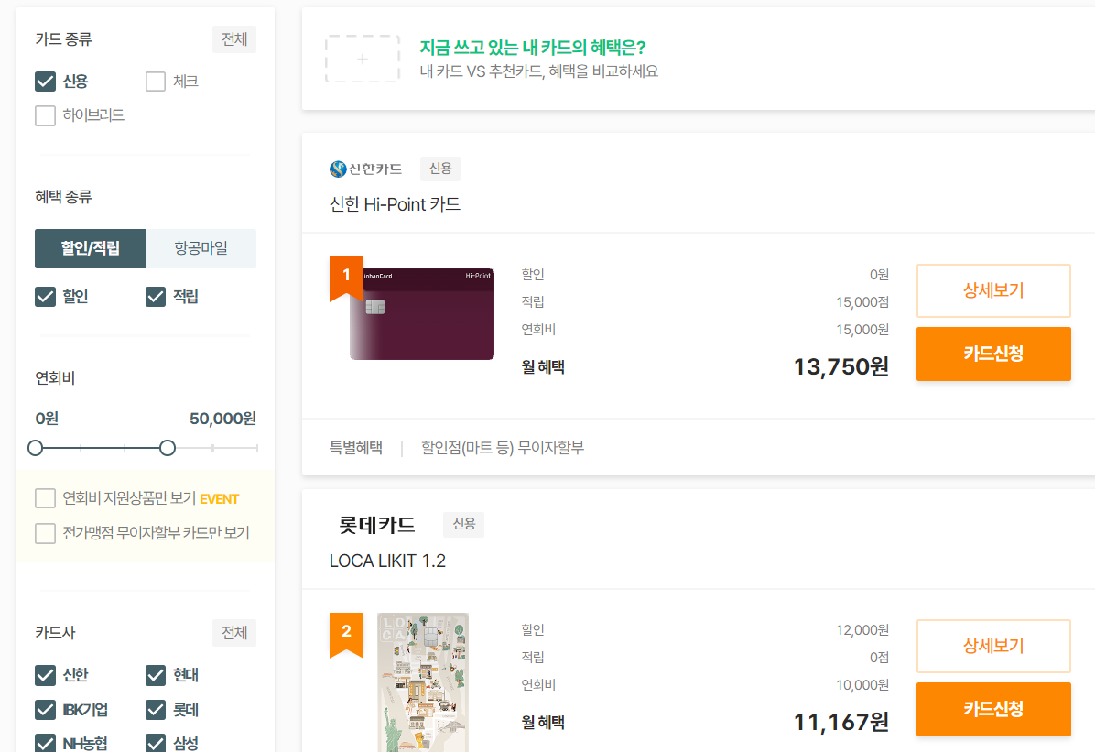Open 상세보기 for 신한 Hi-Point card
The image size is (1095, 752).
(993, 290)
